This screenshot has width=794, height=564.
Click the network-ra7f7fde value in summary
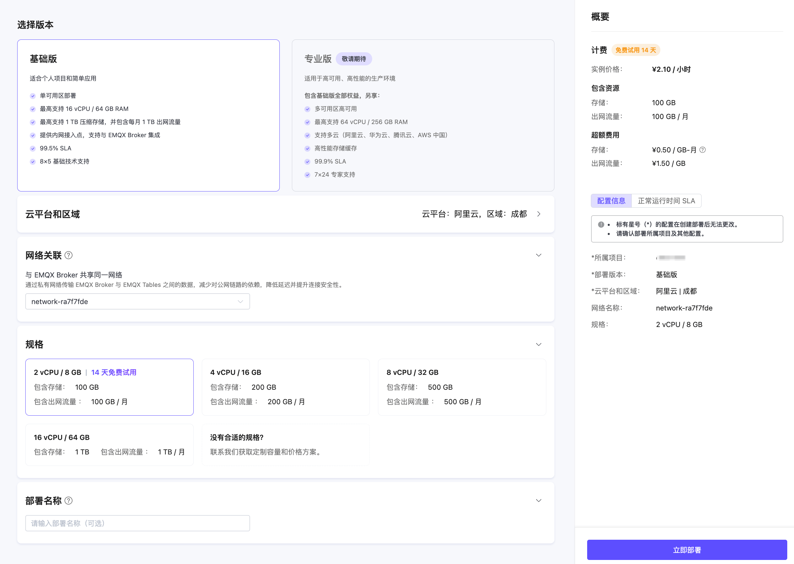click(x=684, y=308)
